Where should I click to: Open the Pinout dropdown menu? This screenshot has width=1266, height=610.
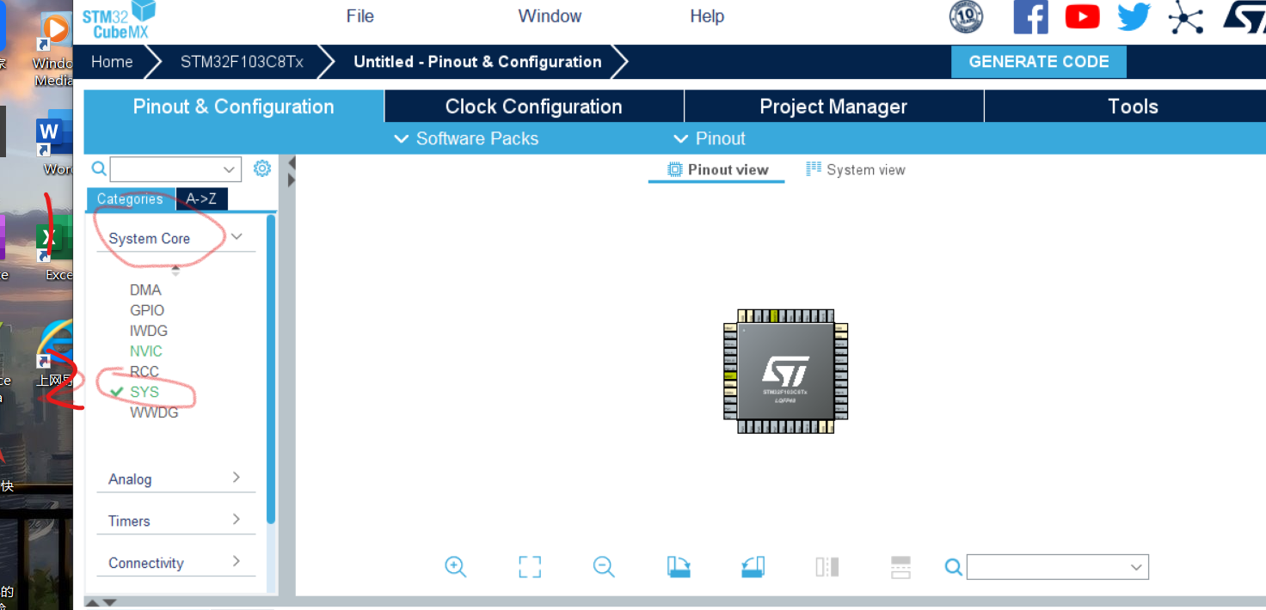click(709, 138)
